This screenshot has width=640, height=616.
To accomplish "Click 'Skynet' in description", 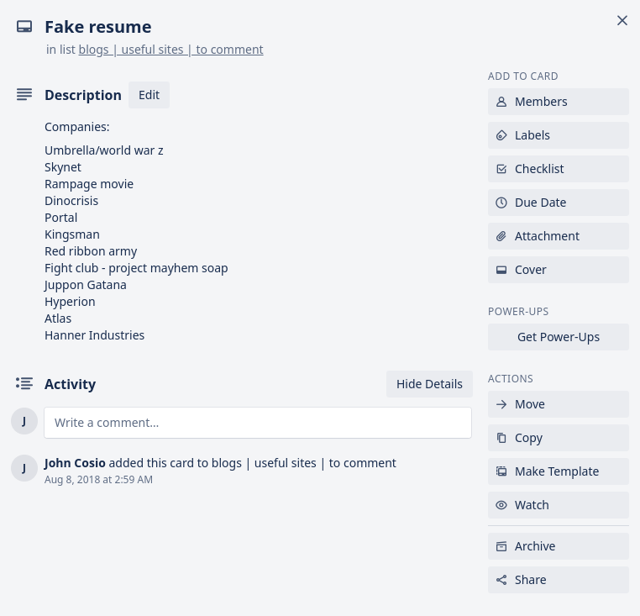I will pyautogui.click(x=63, y=167).
